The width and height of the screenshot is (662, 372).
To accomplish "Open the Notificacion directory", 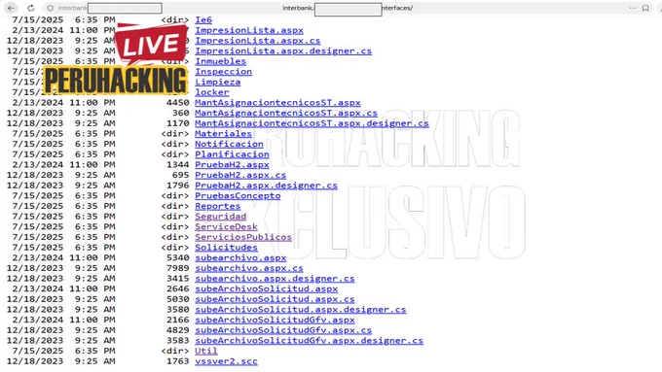I will tap(229, 144).
